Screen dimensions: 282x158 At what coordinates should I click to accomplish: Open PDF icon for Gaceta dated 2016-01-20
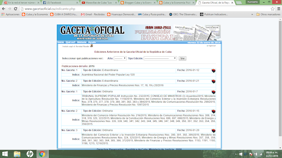[213, 131]
